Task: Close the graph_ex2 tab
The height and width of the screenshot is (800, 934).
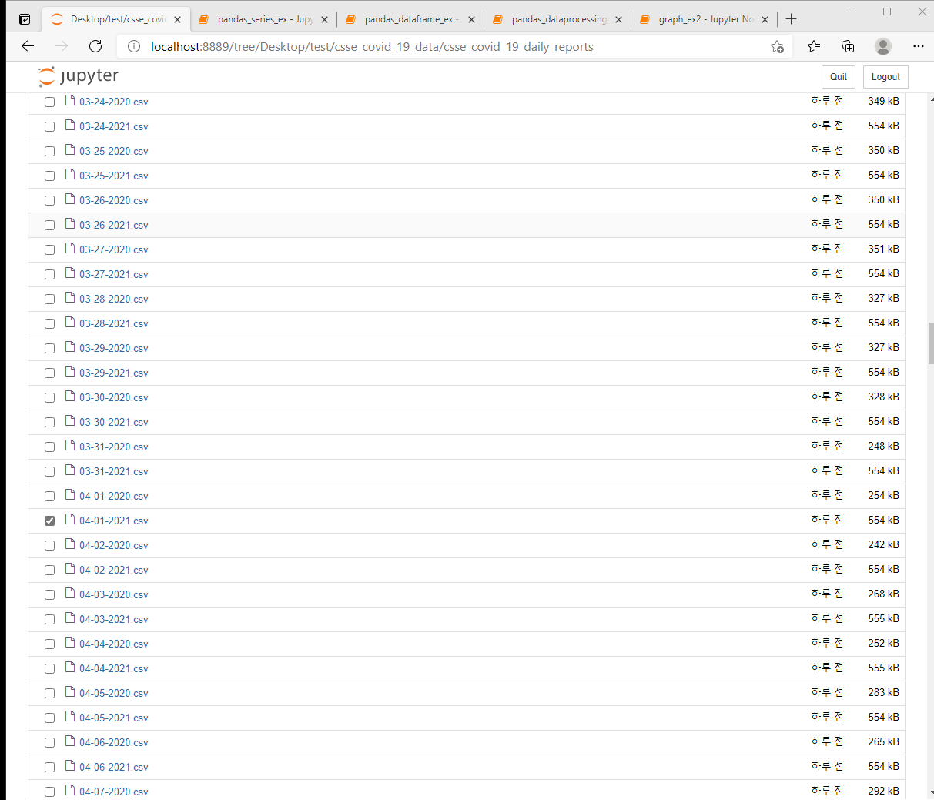Action: [765, 19]
